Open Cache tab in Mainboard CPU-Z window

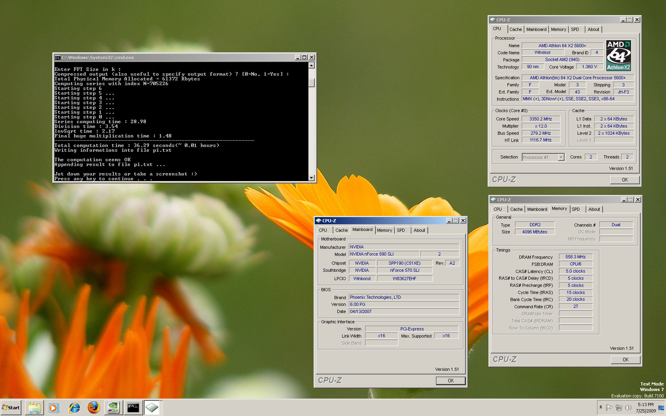click(x=341, y=230)
